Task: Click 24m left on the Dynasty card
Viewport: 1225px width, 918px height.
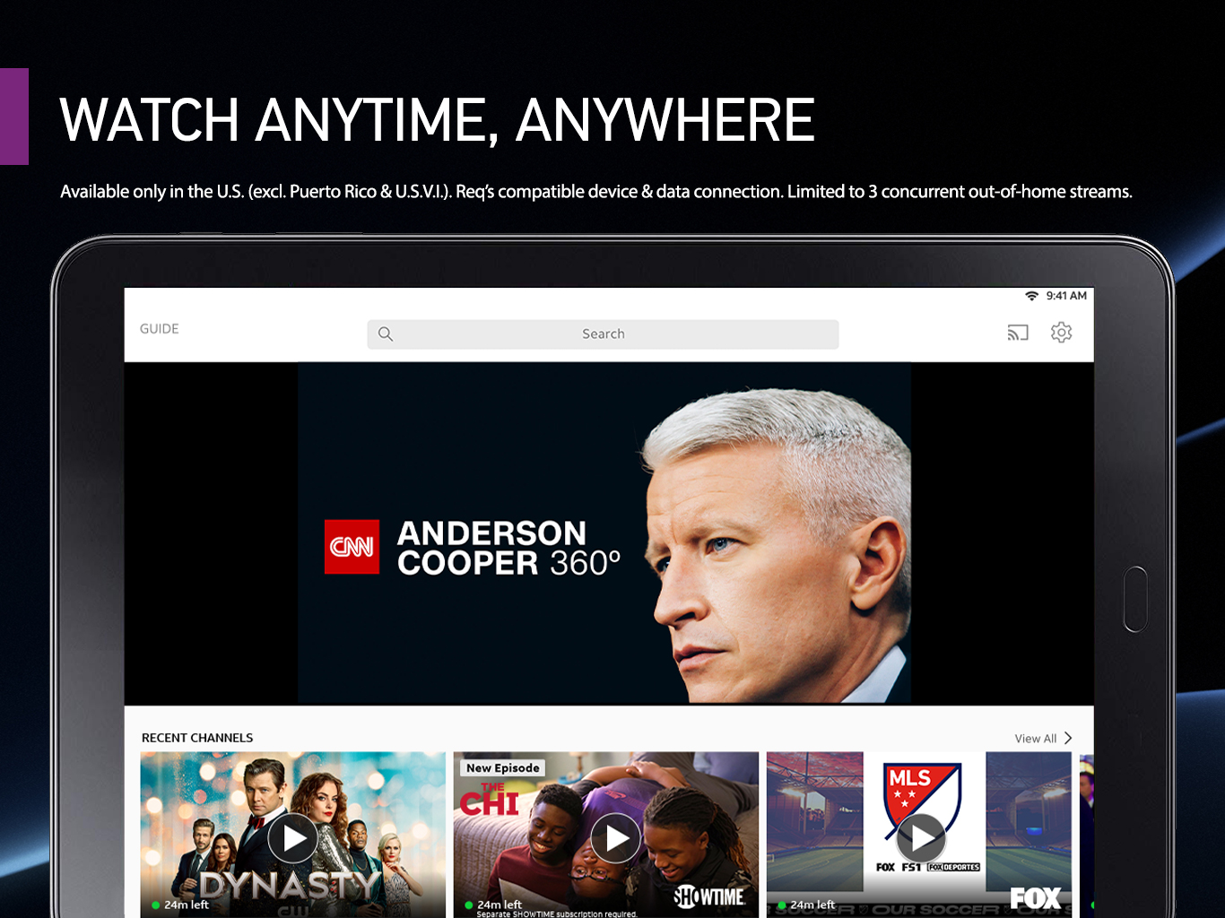Action: pyautogui.click(x=187, y=905)
